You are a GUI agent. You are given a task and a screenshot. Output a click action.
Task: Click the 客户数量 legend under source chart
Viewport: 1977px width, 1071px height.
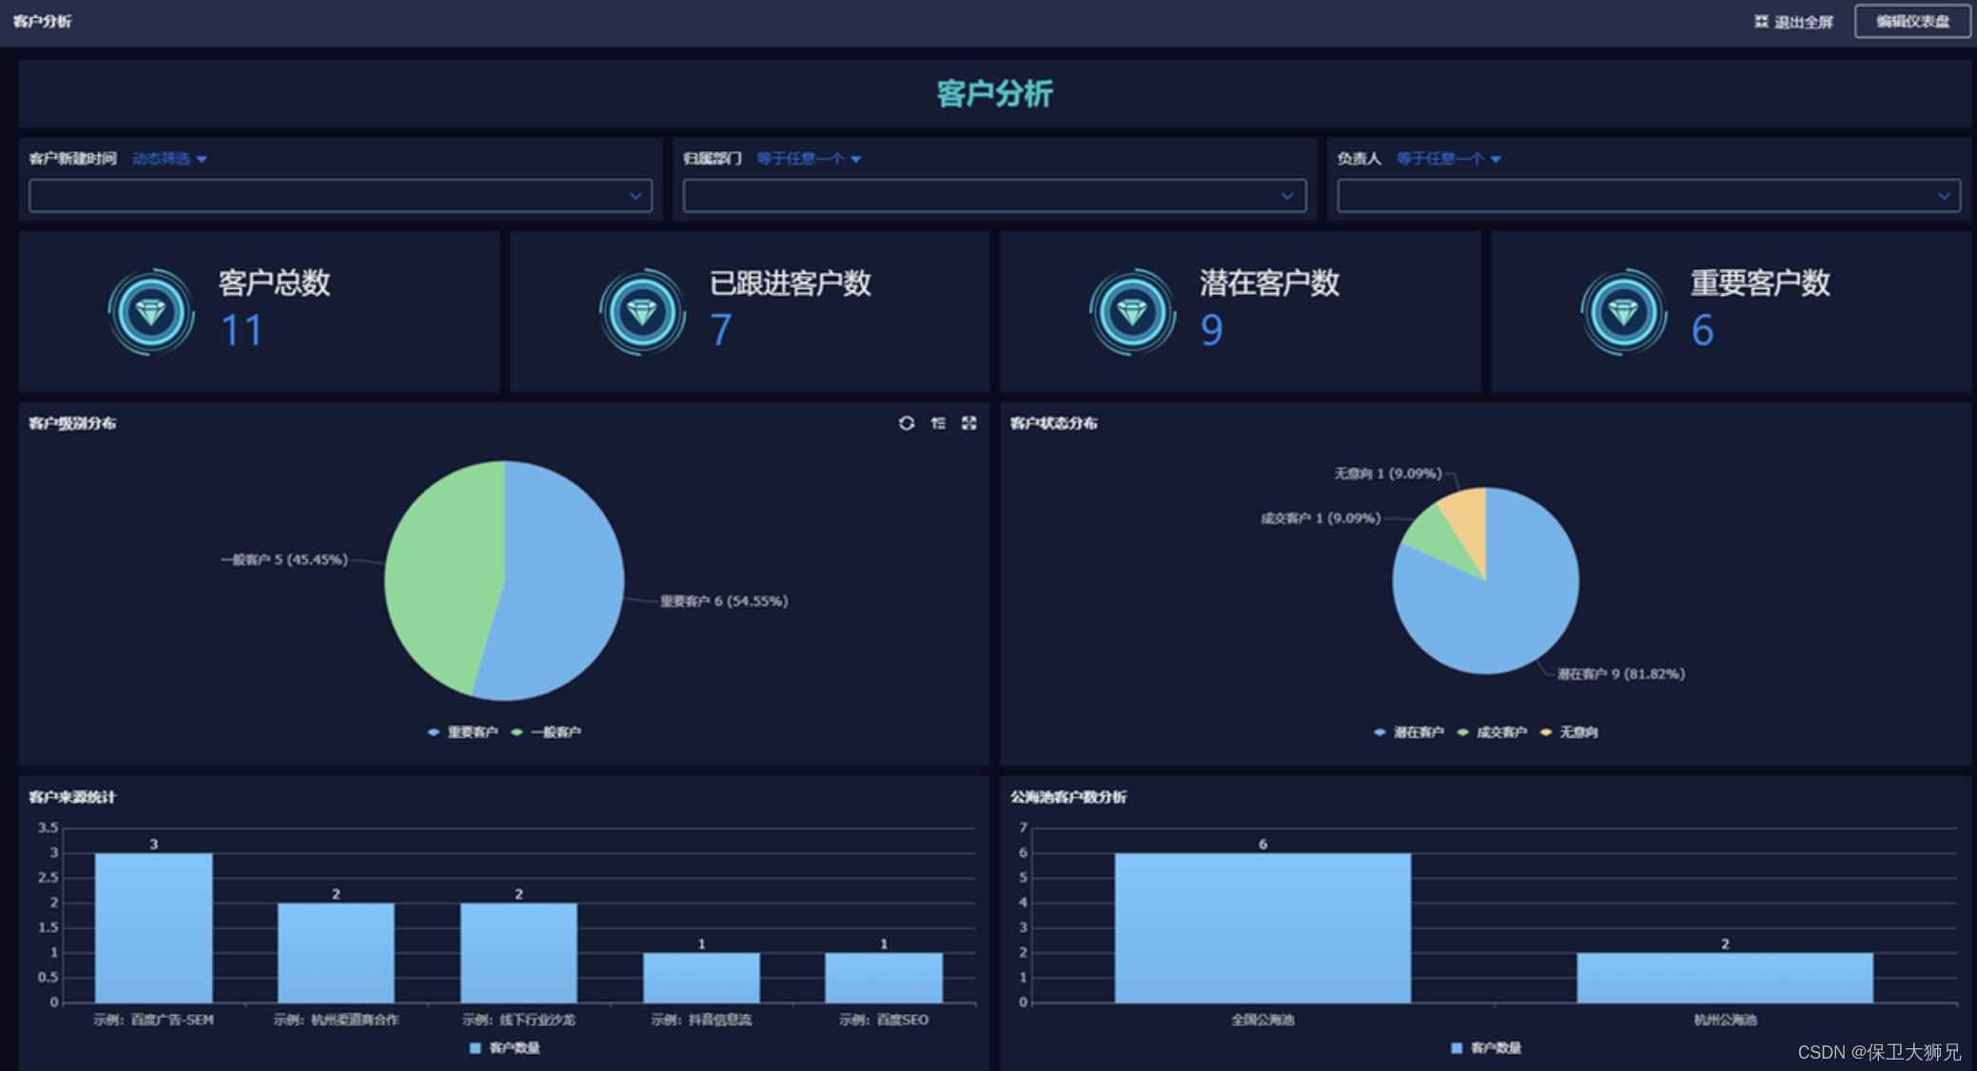coord(505,1047)
